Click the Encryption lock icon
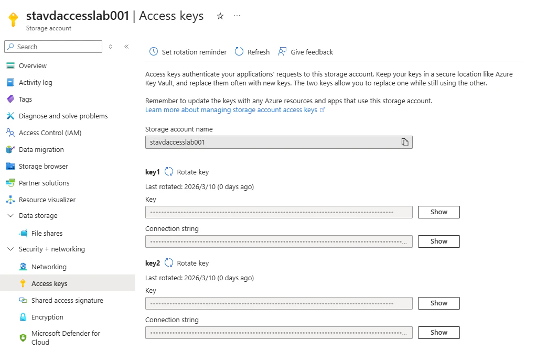Image resolution: width=547 pixels, height=352 pixels. pos(23,317)
